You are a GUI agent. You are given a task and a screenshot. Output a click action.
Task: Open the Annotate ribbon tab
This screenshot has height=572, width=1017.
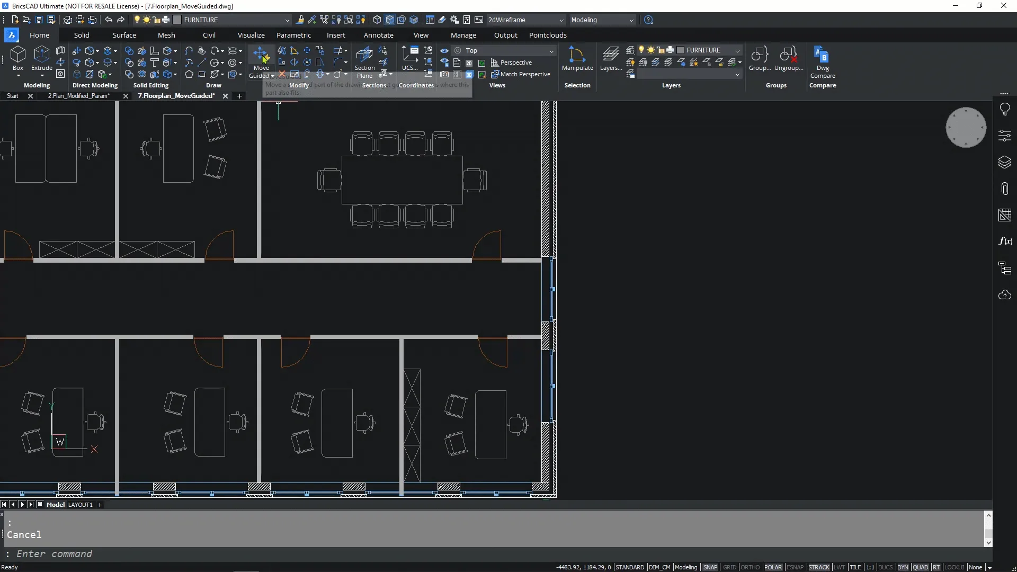tap(378, 35)
